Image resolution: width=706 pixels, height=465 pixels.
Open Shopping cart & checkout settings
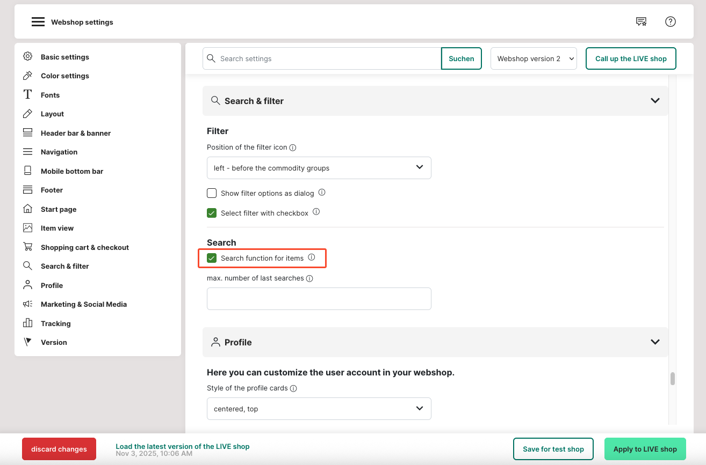84,247
